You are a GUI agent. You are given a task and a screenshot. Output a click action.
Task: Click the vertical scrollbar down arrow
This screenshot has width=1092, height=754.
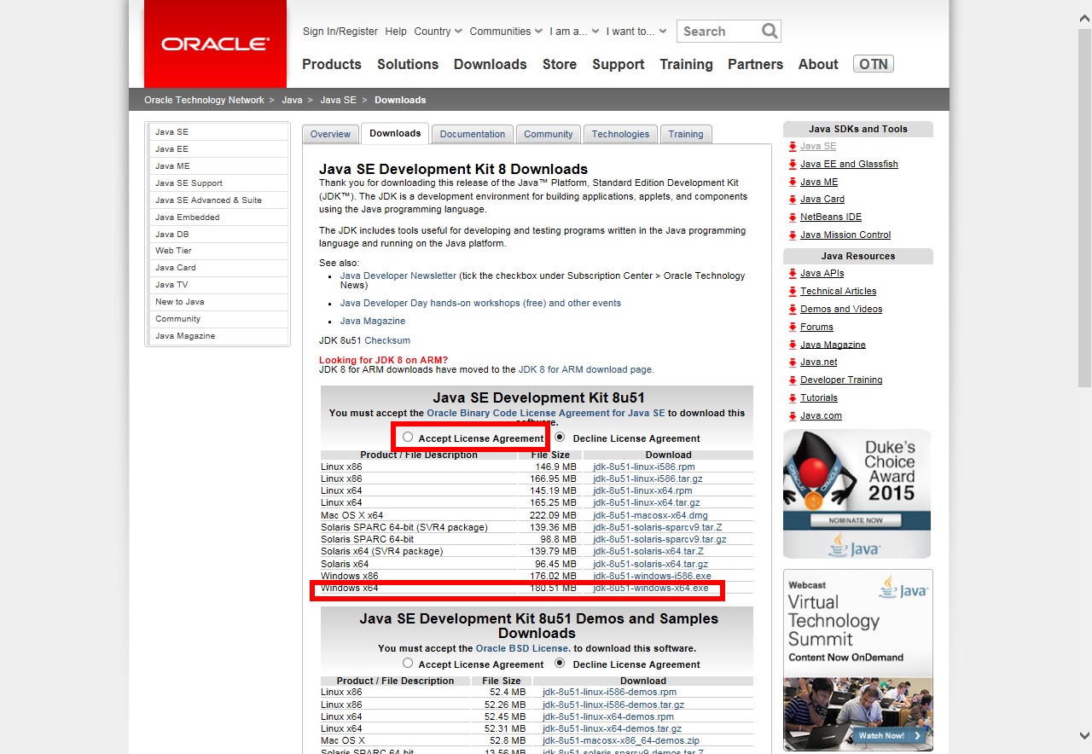1084,734
